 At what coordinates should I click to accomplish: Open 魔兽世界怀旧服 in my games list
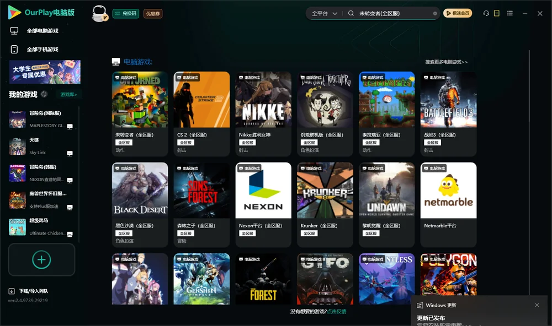coord(41,200)
